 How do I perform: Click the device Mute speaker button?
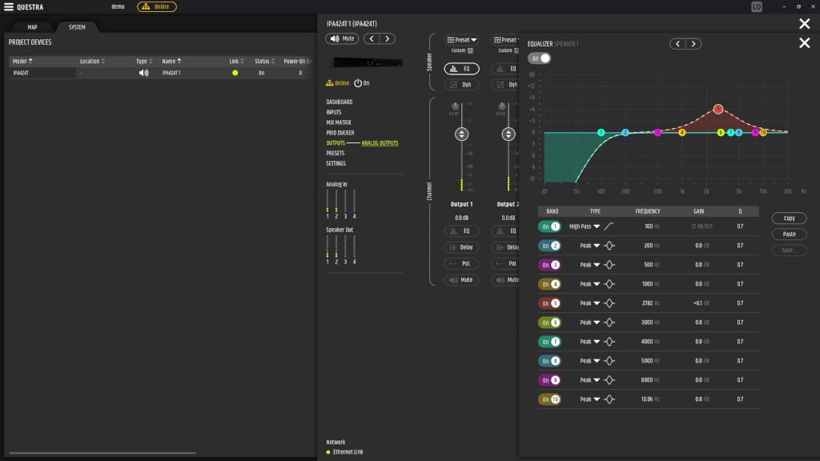click(342, 38)
